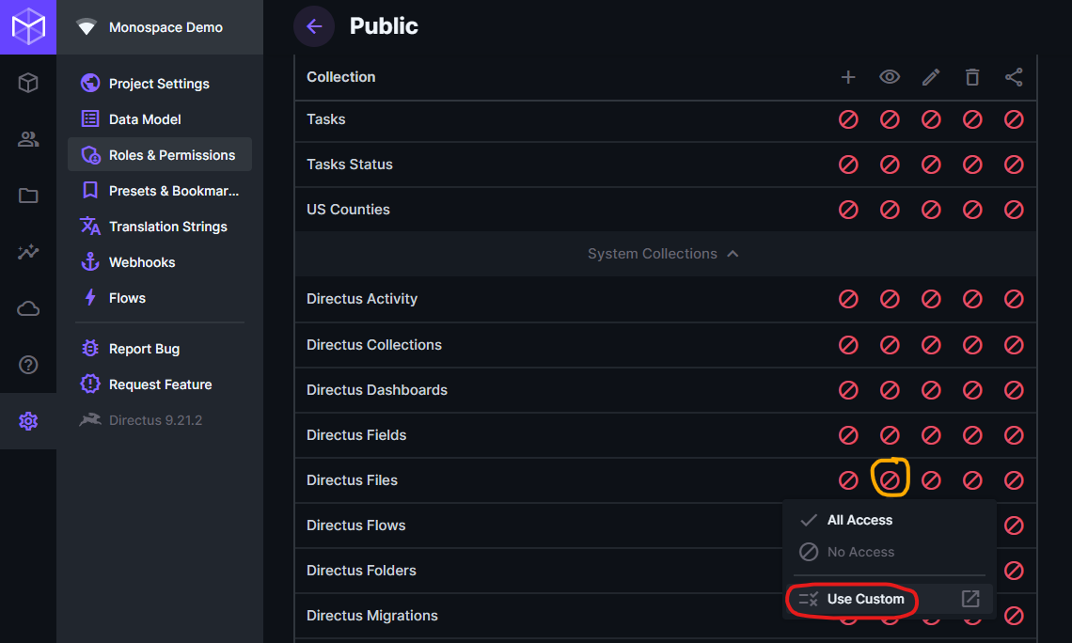The width and height of the screenshot is (1072, 643).
Task: Toggle read permission for Directus Files
Action: pos(890,479)
